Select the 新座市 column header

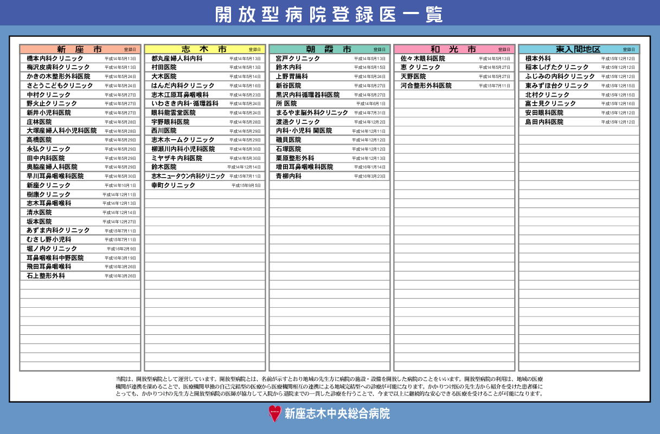pyautogui.click(x=80, y=49)
